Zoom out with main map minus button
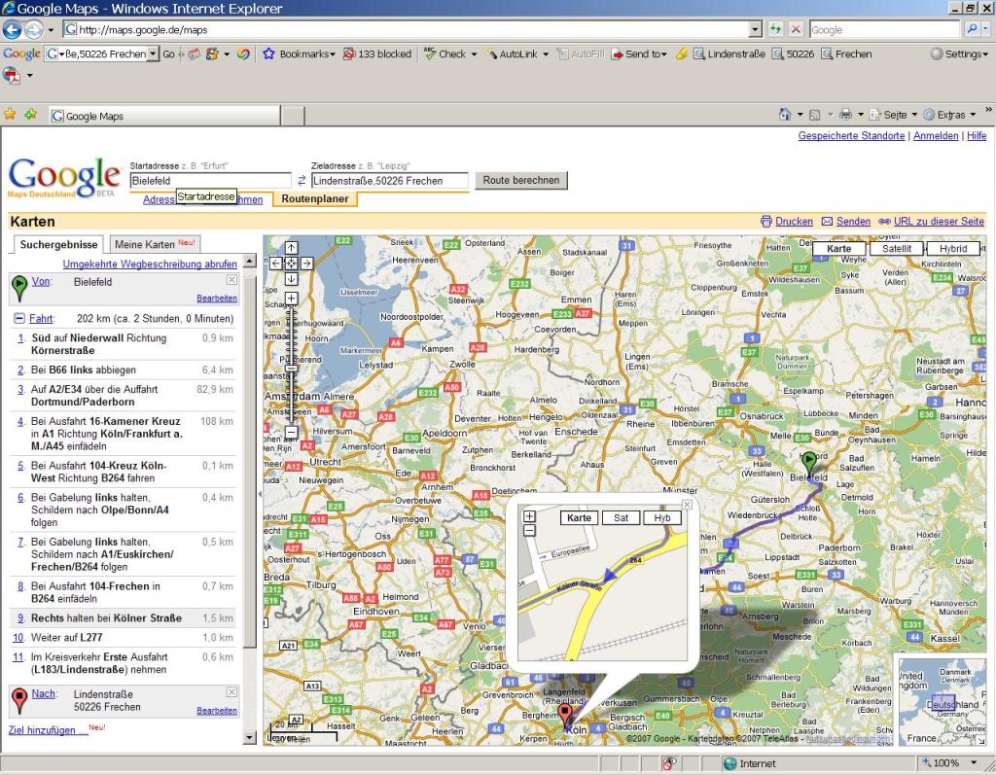The width and height of the screenshot is (996, 775). 291,433
